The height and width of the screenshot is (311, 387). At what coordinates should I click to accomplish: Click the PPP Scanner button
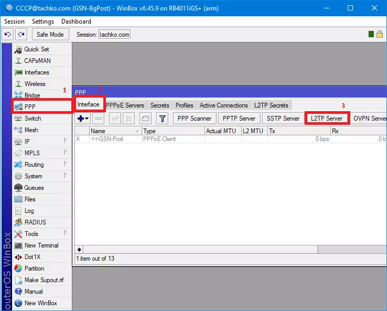[195, 119]
